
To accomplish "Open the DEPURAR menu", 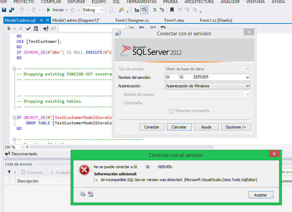I will [76, 2].
